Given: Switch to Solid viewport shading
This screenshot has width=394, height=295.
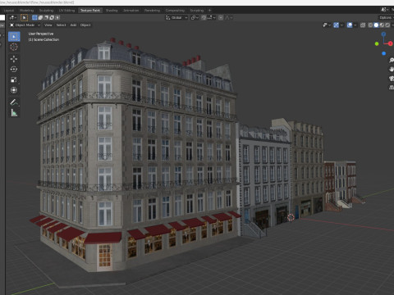Looking at the screenshot, I should point(376,25).
